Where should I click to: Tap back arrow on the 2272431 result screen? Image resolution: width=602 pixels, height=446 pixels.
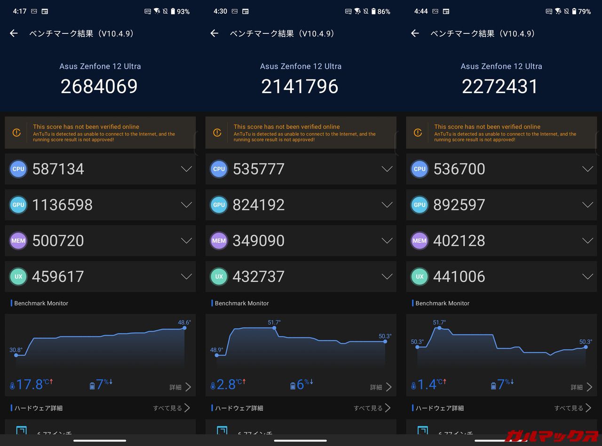415,33
